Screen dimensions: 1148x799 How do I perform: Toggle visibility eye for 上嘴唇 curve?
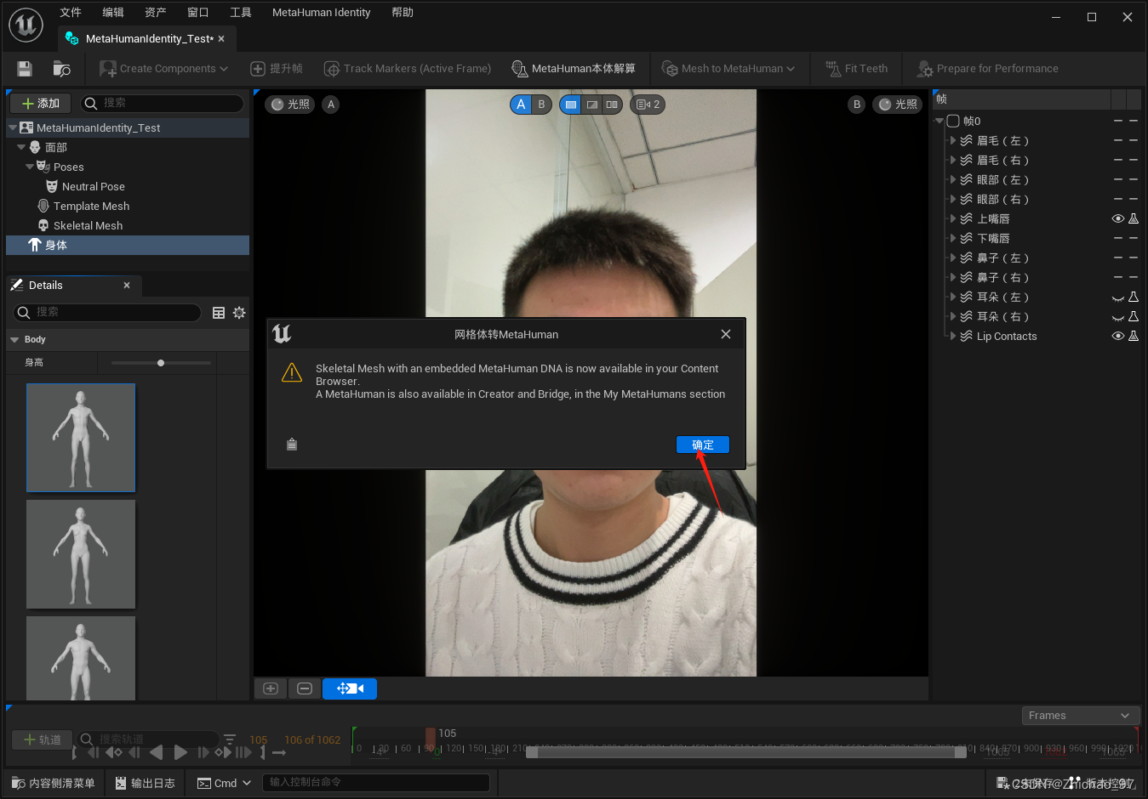(x=1118, y=218)
